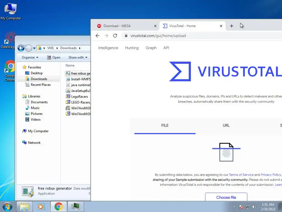Open Music library
Screen dimensions: 282x212
(x=32, y=108)
